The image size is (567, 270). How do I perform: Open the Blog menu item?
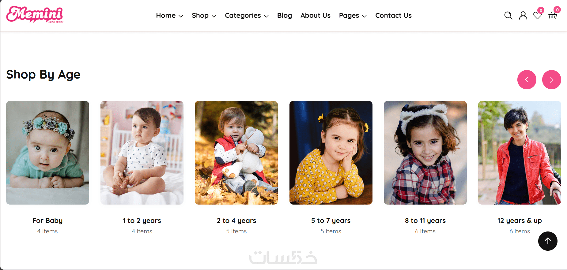[x=285, y=16]
